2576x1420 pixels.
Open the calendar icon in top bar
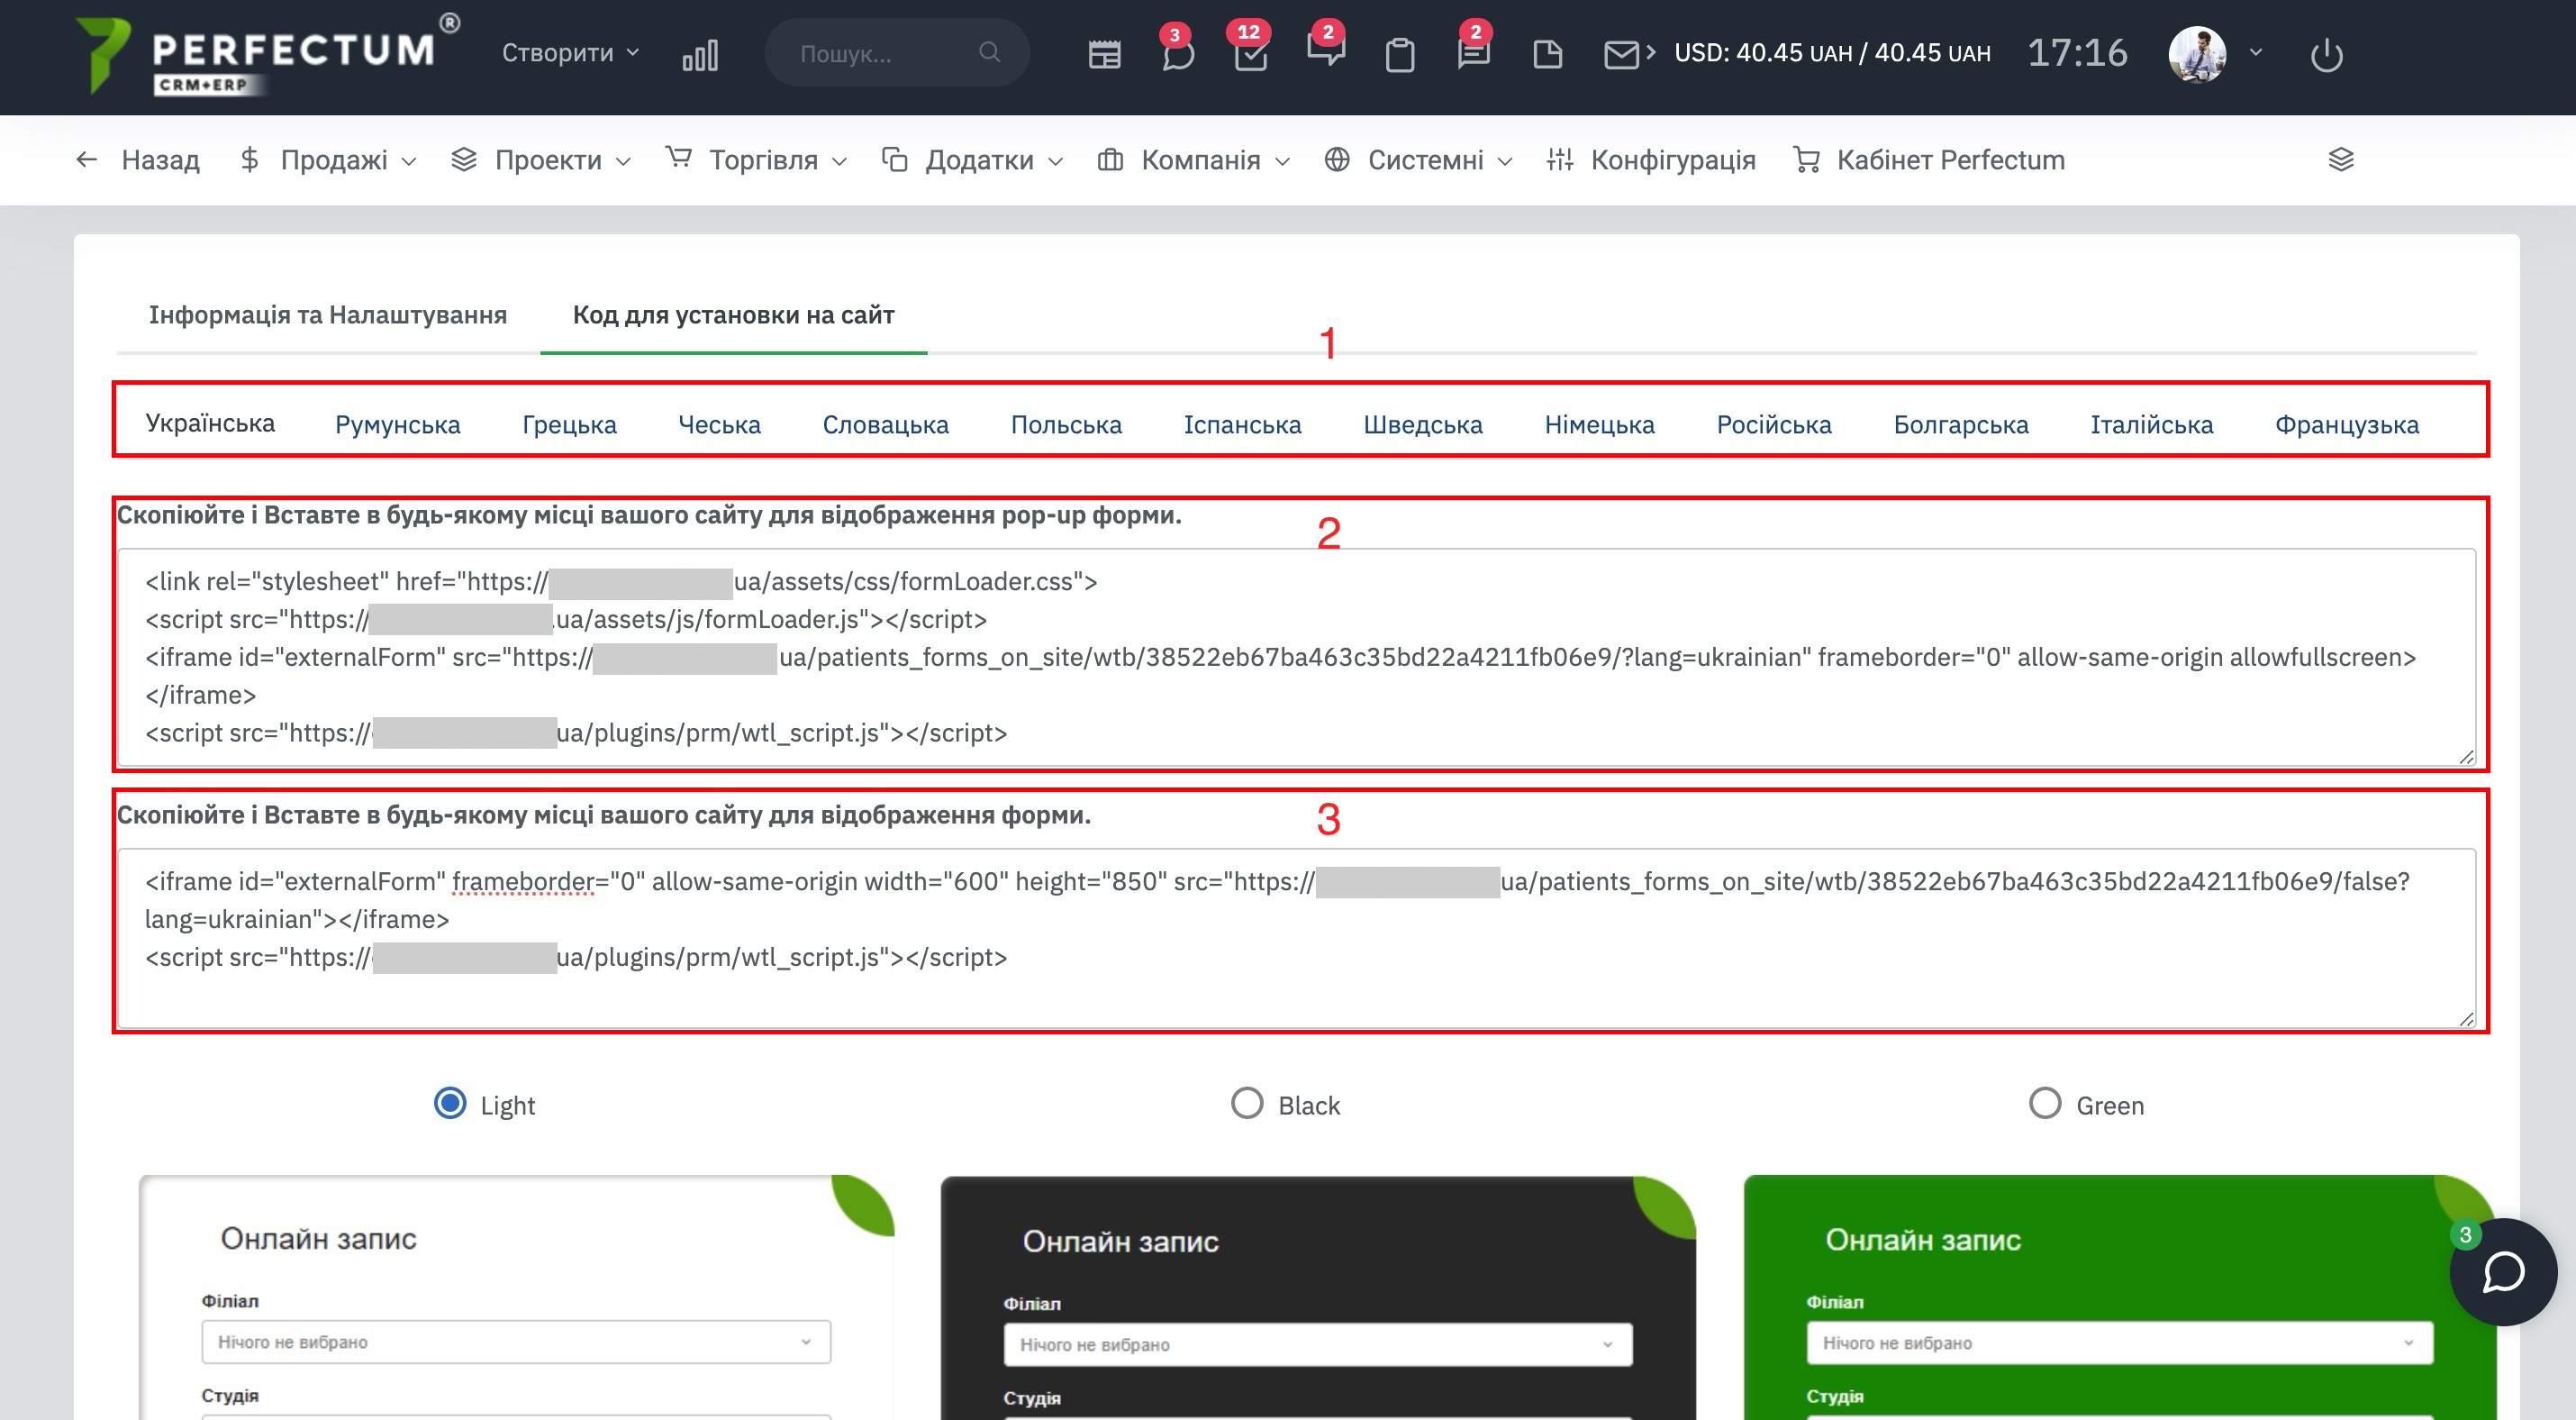click(x=1104, y=54)
